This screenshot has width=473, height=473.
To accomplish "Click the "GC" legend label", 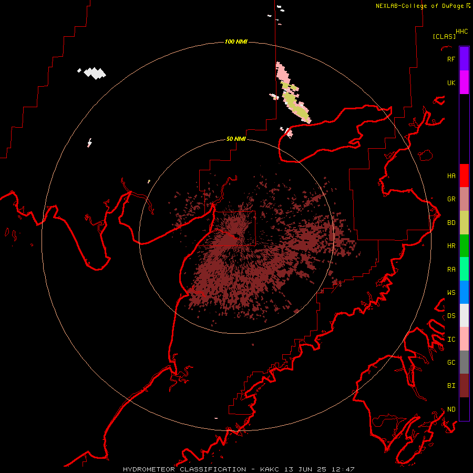I will (451, 362).
